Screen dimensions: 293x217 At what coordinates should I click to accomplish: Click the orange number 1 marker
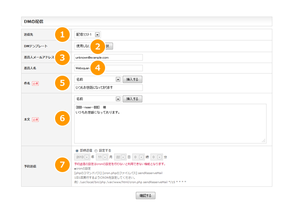tap(62, 34)
